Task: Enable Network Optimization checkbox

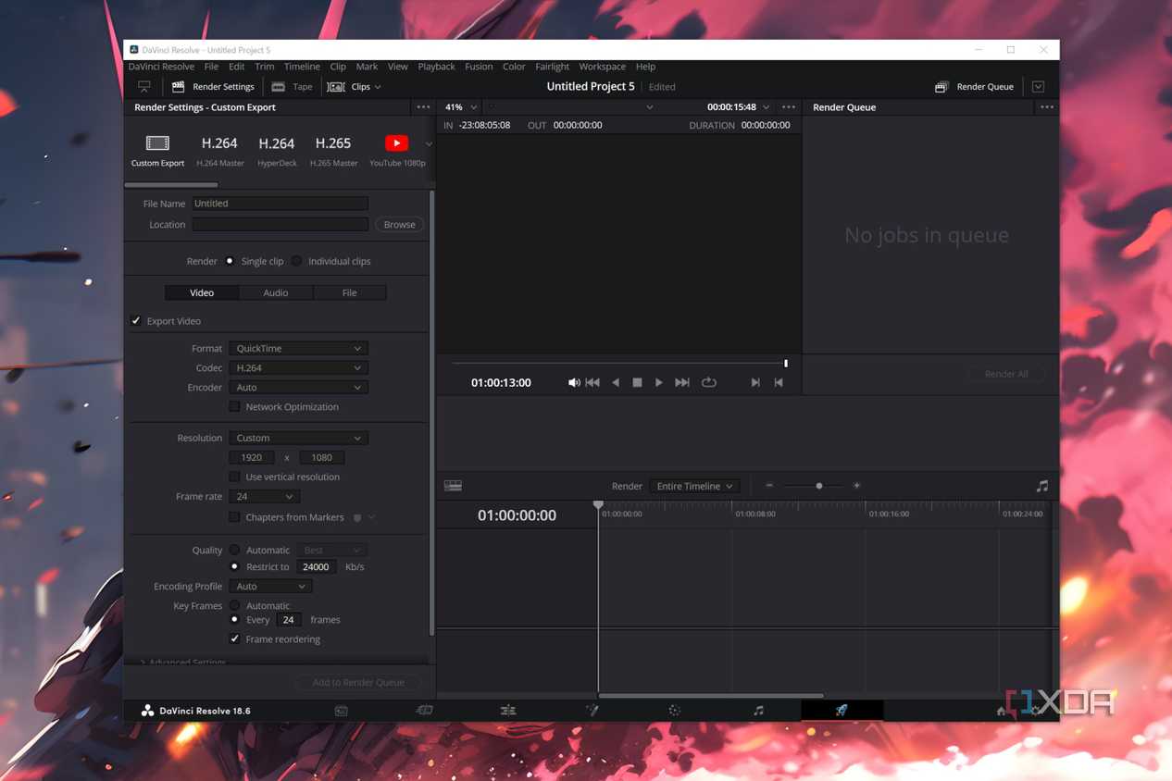Action: point(234,407)
